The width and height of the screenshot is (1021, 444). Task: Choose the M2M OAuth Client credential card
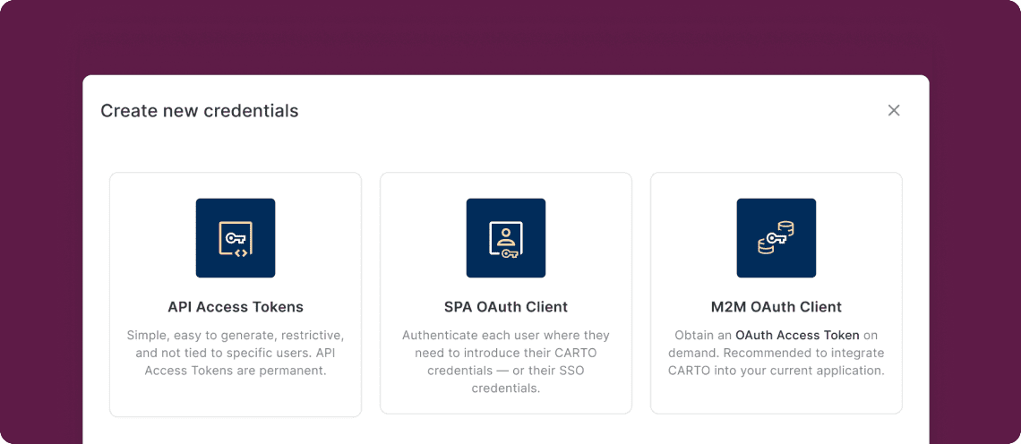(776, 398)
